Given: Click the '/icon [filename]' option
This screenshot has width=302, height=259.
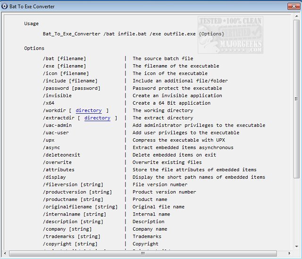Looking at the screenshot, I should [66, 74].
